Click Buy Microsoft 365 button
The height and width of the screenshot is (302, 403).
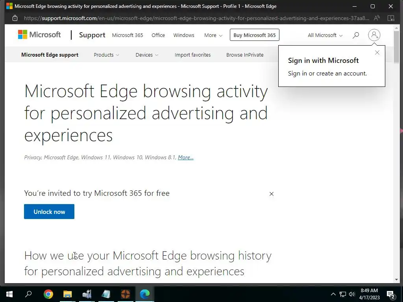coord(255,35)
